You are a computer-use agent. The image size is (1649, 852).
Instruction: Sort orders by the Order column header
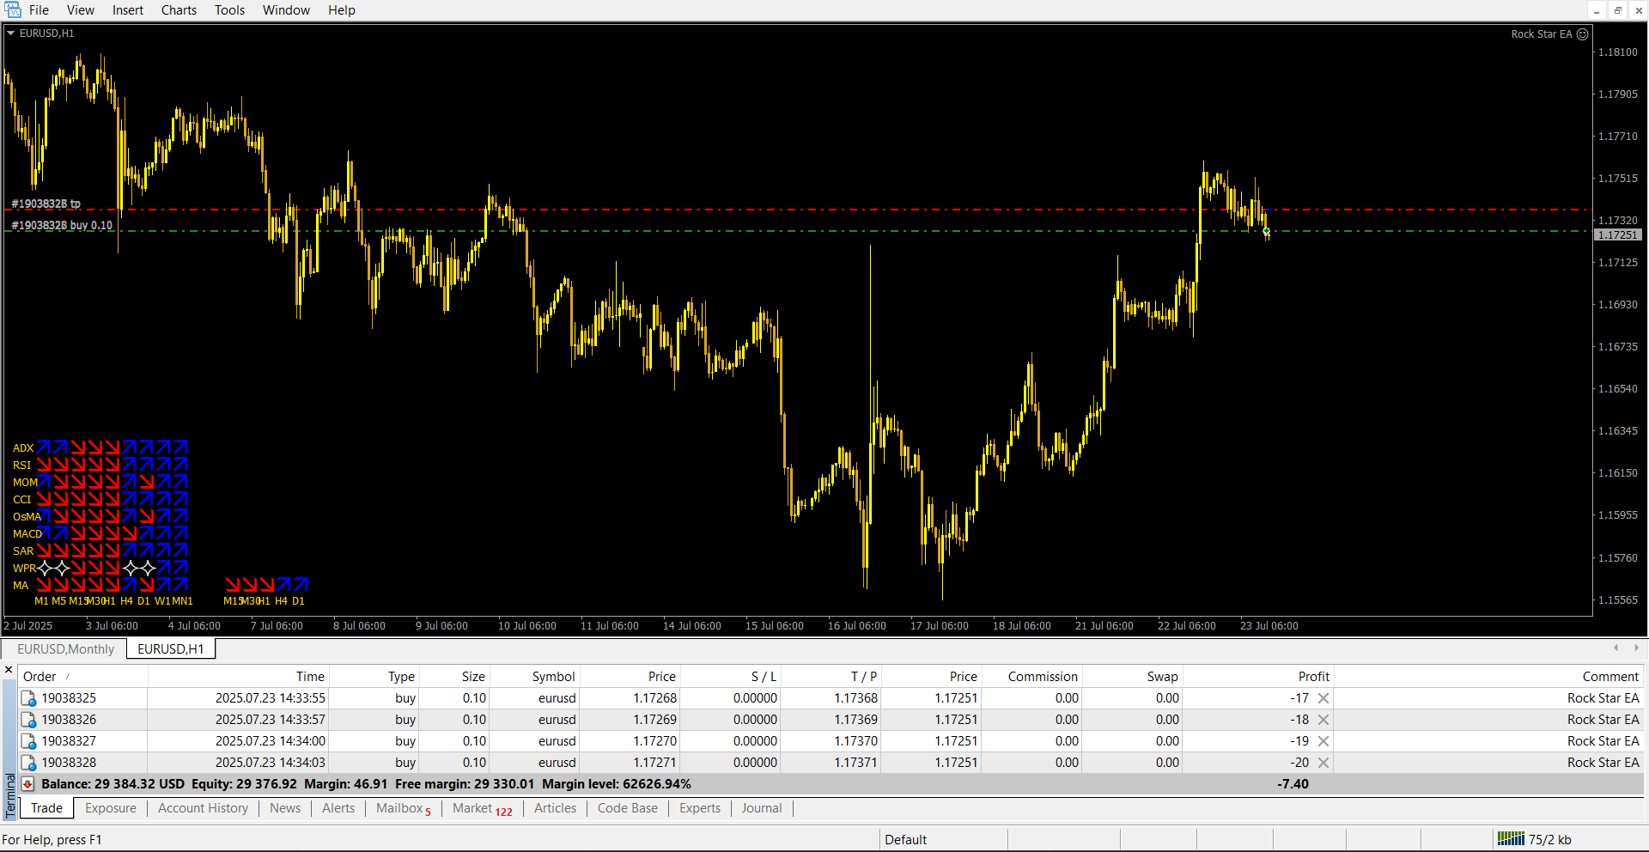click(x=40, y=677)
